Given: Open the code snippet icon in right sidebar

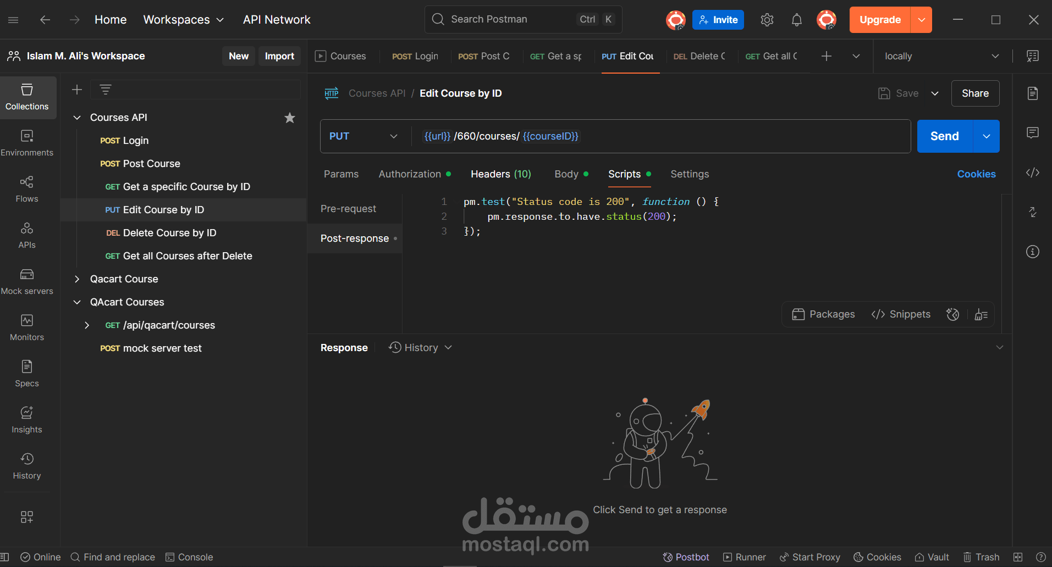Looking at the screenshot, I should pyautogui.click(x=1033, y=173).
